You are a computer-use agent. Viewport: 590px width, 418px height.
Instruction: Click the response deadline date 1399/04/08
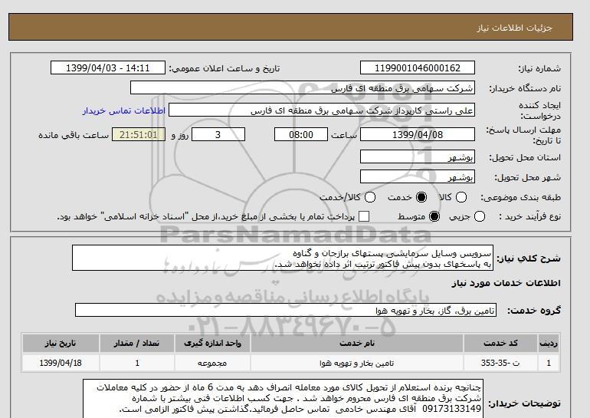click(418, 134)
